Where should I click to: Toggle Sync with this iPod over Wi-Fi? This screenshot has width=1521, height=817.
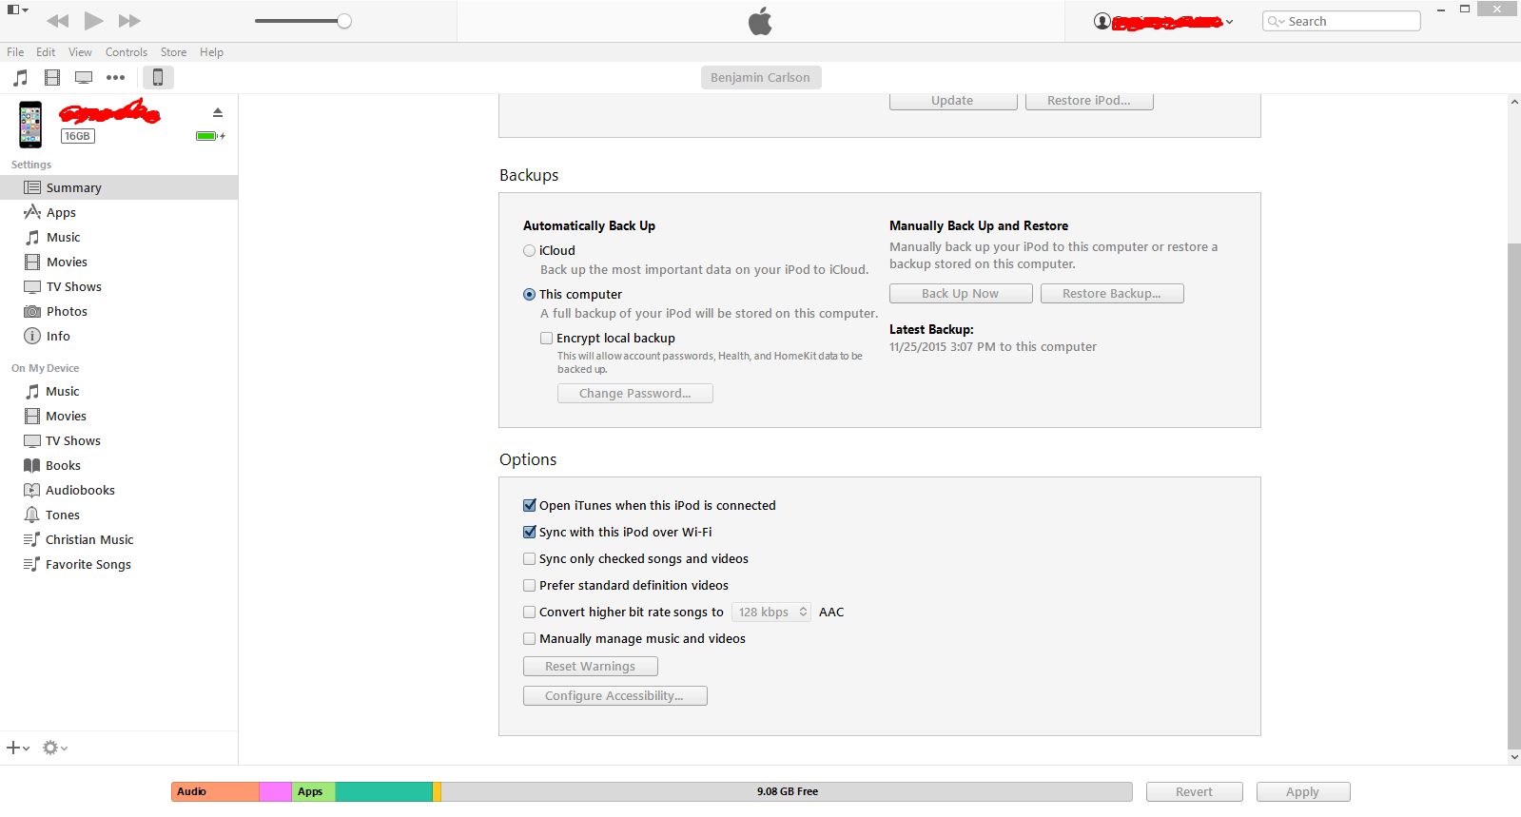[x=530, y=532]
